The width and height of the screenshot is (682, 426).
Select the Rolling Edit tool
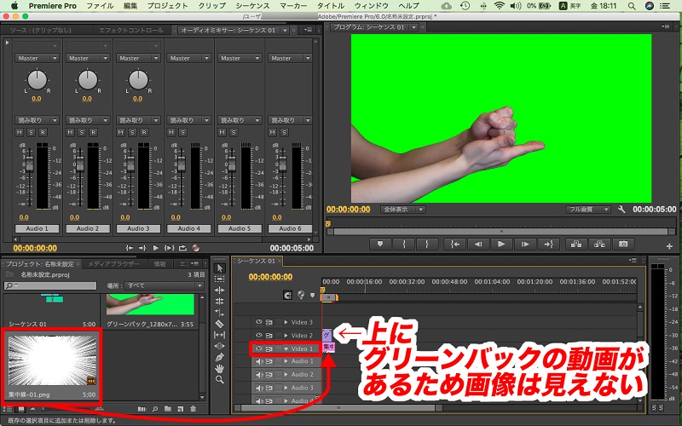click(220, 302)
